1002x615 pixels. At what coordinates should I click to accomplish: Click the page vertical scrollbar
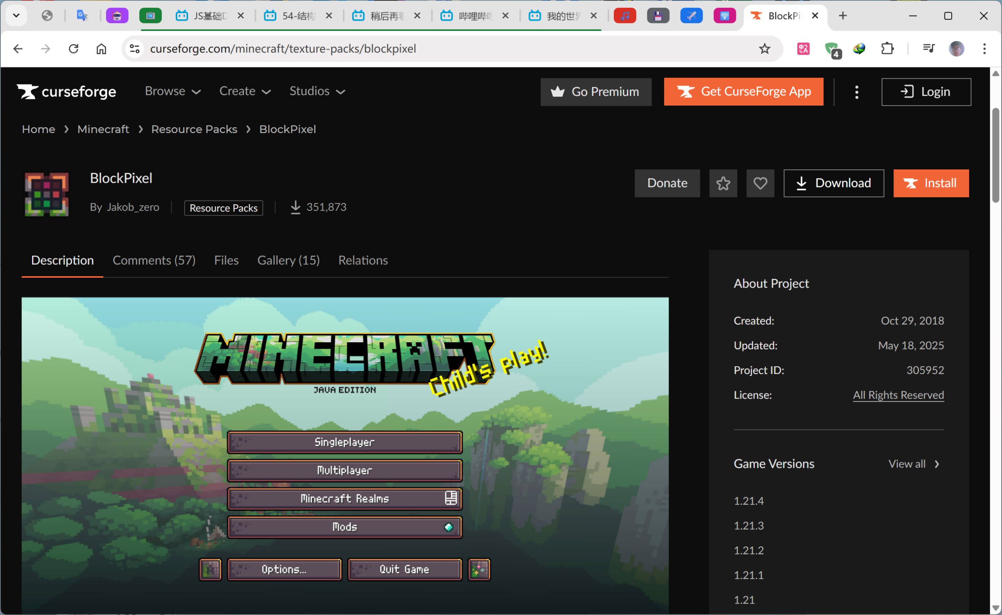click(x=995, y=155)
